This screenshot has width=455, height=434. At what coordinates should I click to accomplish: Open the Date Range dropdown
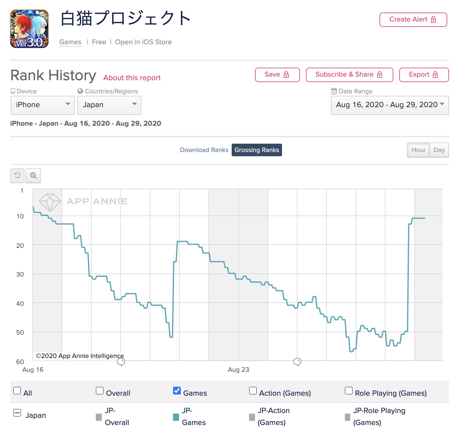coord(390,105)
